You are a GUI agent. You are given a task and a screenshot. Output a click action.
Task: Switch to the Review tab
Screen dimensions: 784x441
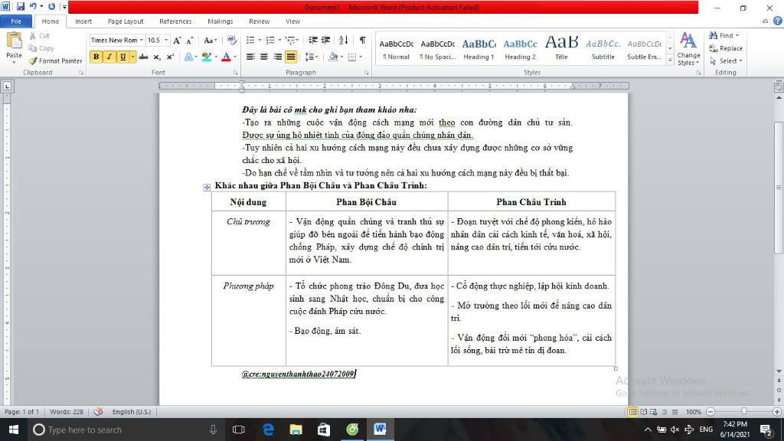259,21
